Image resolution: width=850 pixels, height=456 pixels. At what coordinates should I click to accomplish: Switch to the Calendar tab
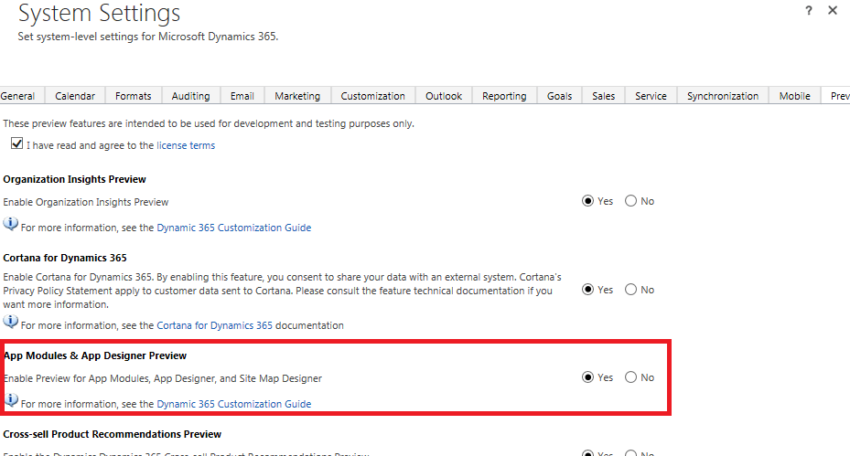point(75,96)
